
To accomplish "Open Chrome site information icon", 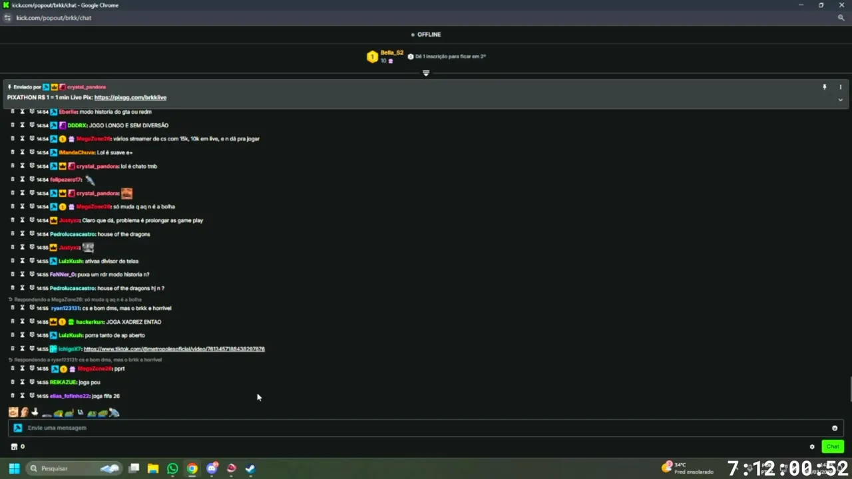I will (x=7, y=18).
